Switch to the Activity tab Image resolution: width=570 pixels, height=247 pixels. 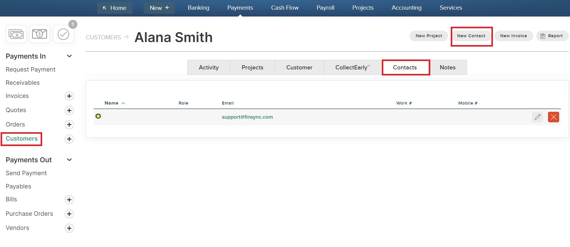(x=209, y=67)
